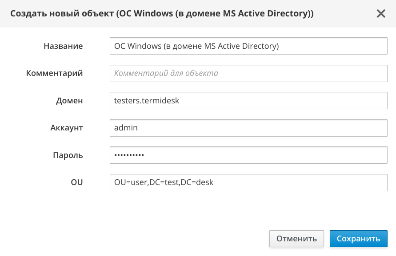Click the Аккаунт label
Screen dimensions: 396x256
click(x=67, y=128)
